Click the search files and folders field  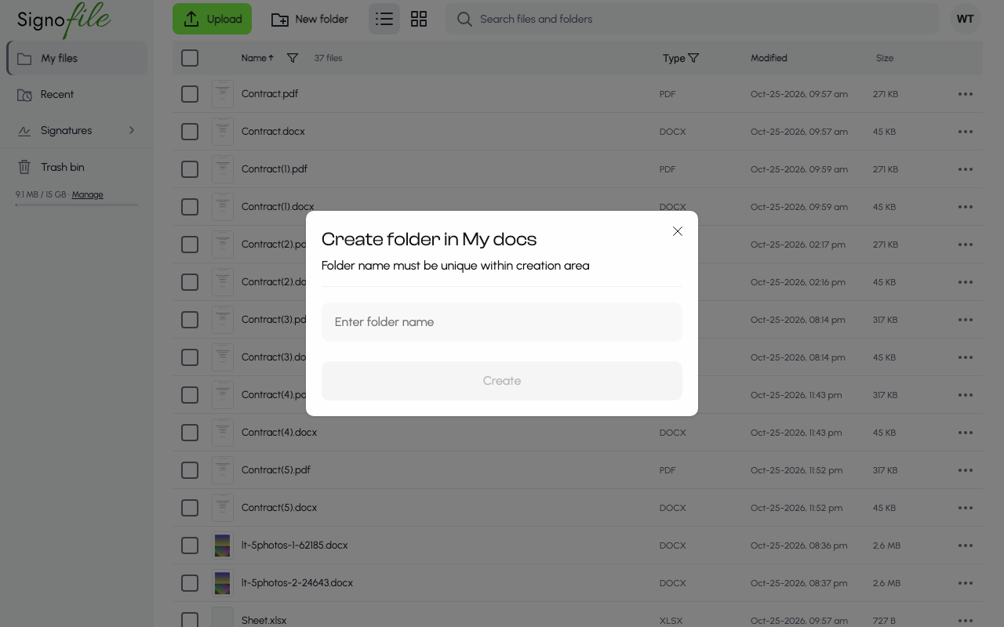(692, 19)
